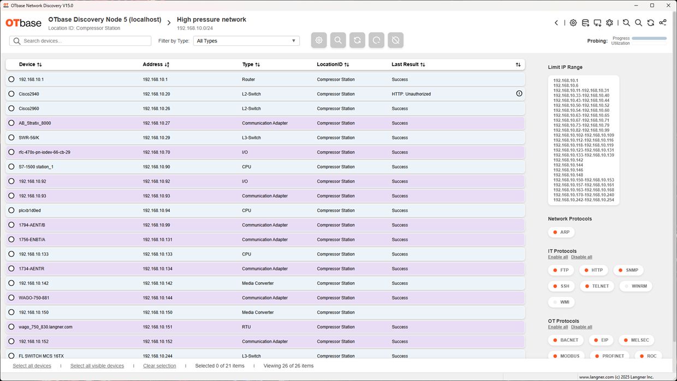Select the plcxb1d0ed device radio

click(11, 210)
